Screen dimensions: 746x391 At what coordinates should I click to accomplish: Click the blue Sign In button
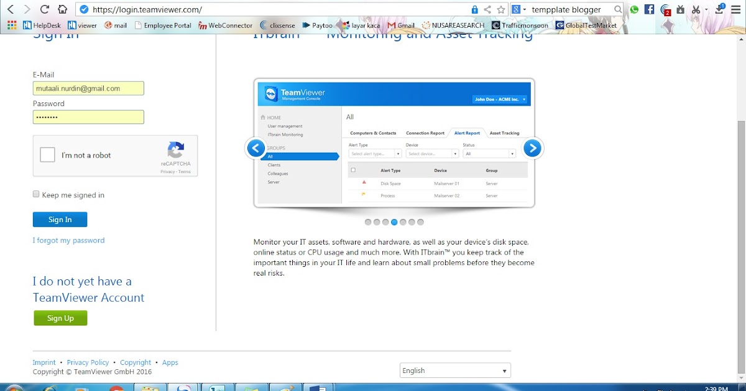coord(60,220)
